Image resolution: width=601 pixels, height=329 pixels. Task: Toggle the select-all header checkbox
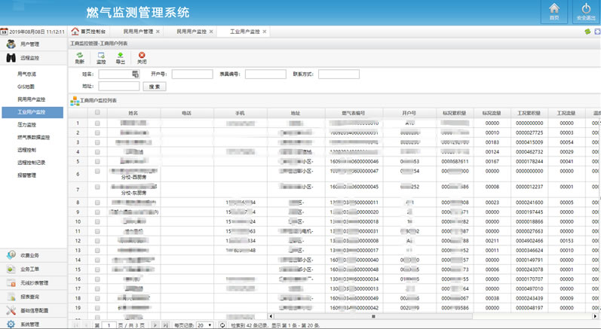tap(97, 112)
